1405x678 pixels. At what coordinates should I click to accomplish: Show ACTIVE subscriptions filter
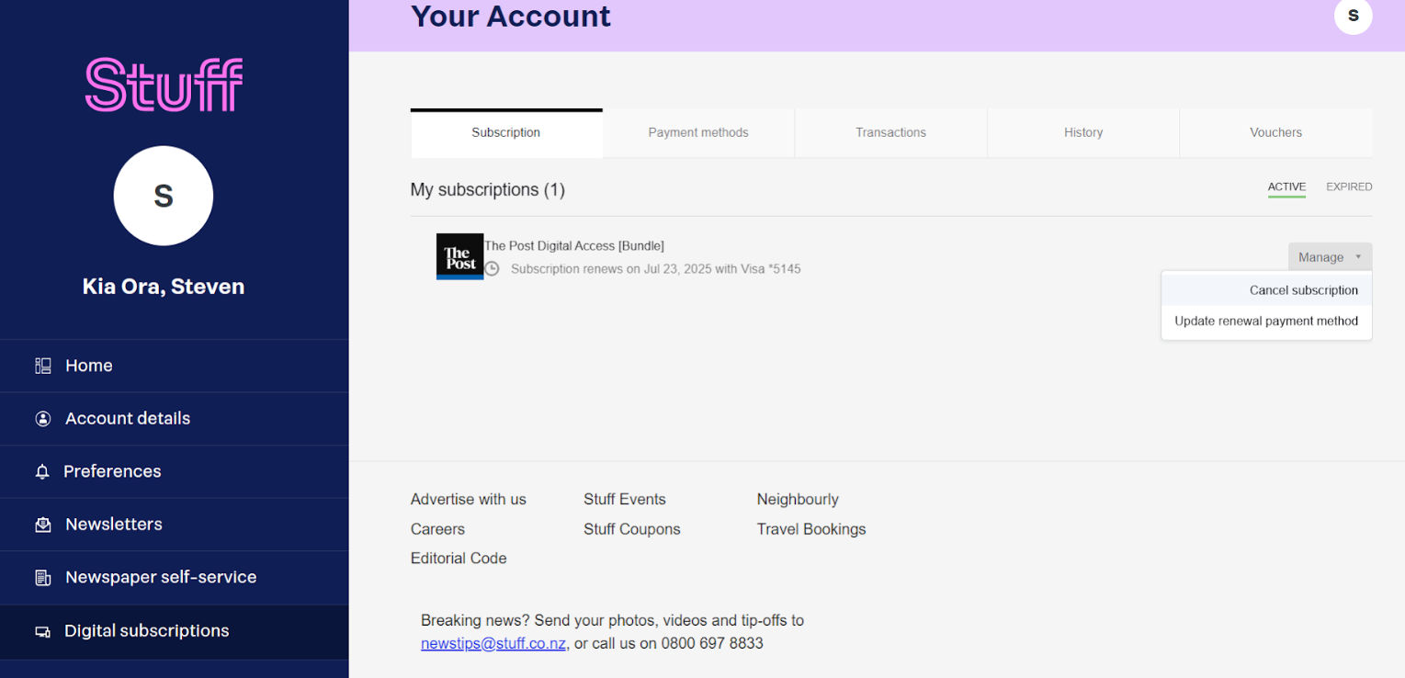[x=1286, y=186]
